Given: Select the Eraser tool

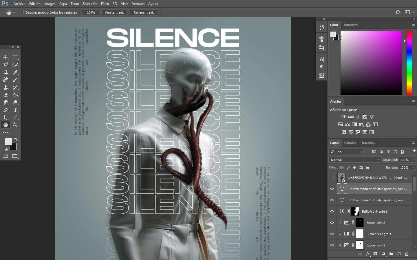Looking at the screenshot, I should click(x=6, y=95).
